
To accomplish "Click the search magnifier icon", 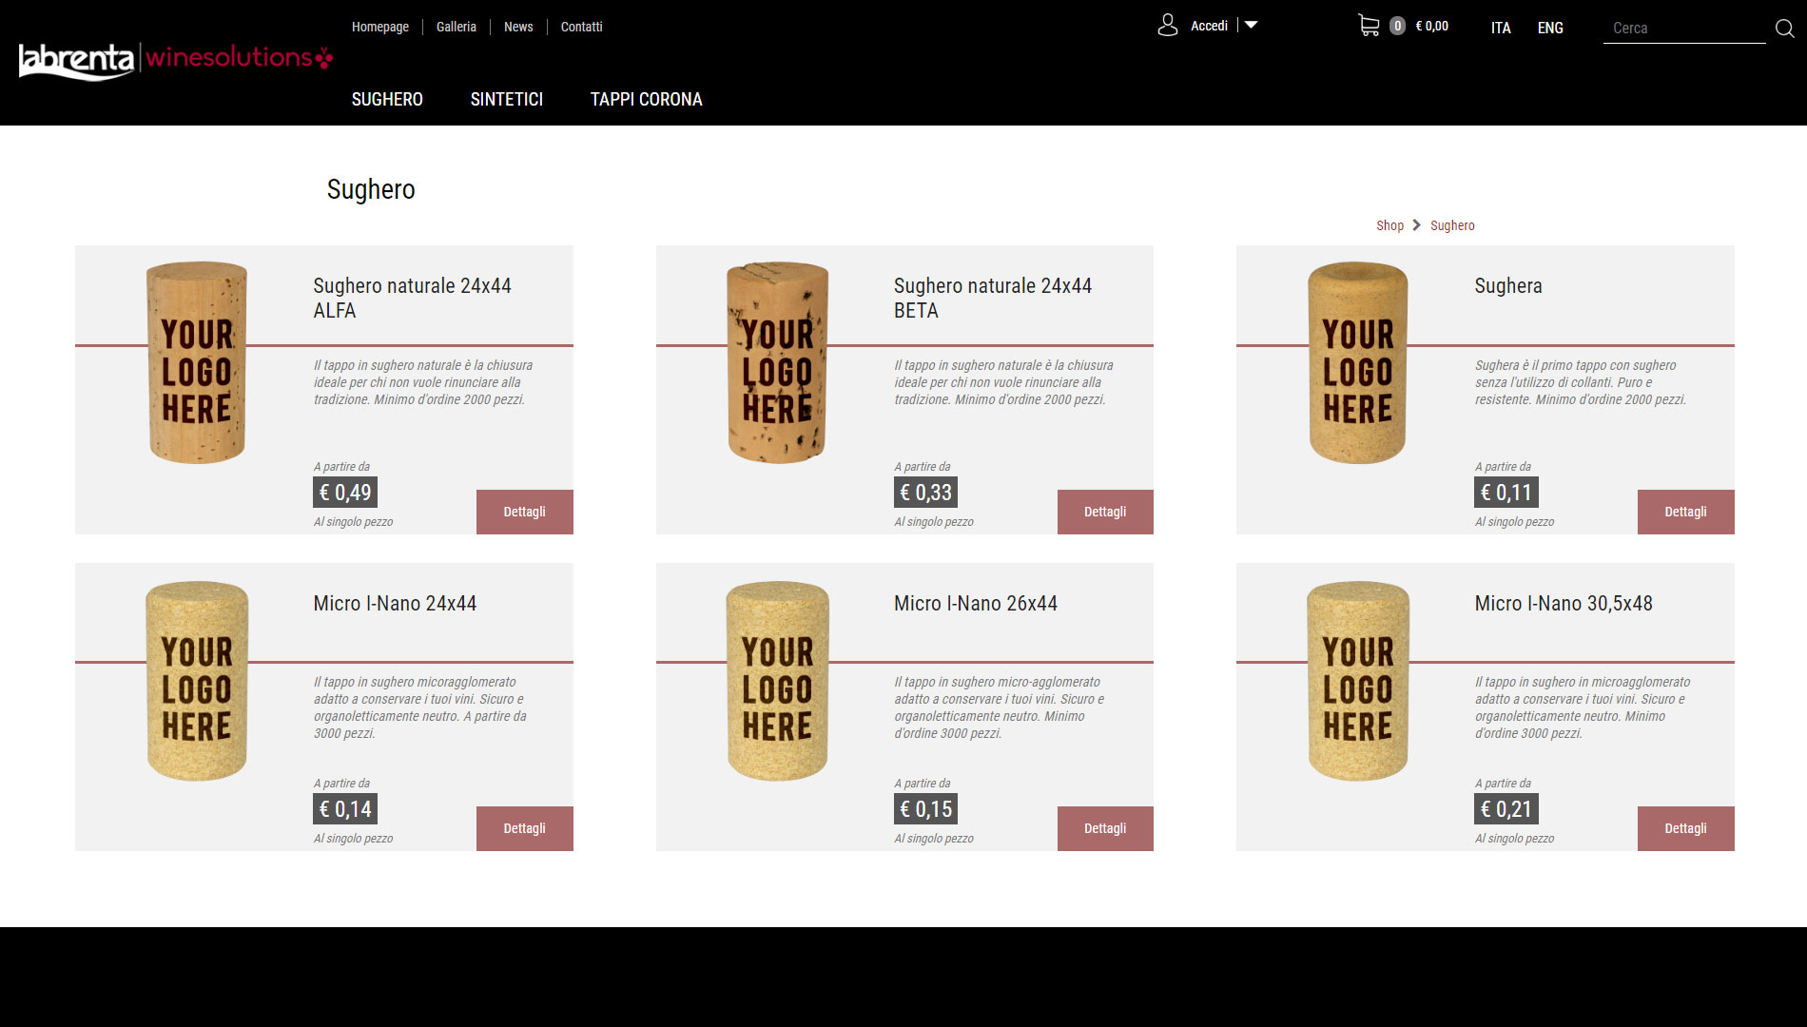I will pos(1784,29).
